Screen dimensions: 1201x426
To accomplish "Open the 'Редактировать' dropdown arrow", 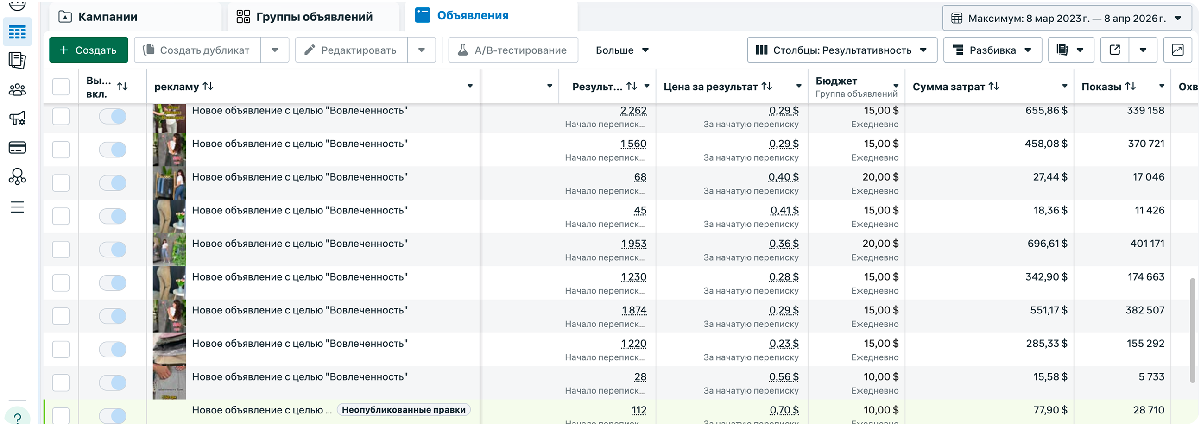I will pyautogui.click(x=422, y=50).
